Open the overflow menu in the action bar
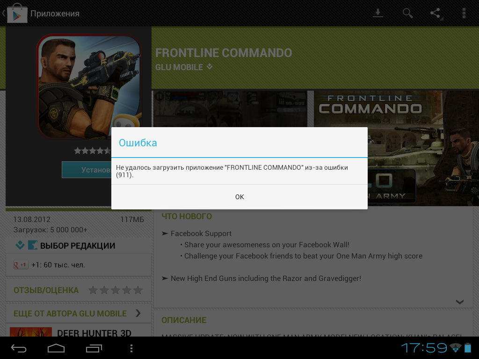The width and height of the screenshot is (479, 359). (x=464, y=13)
